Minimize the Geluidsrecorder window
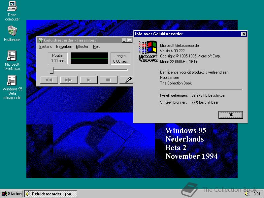Image resolution: width=264 pixels, height=198 pixels. tap(124, 40)
